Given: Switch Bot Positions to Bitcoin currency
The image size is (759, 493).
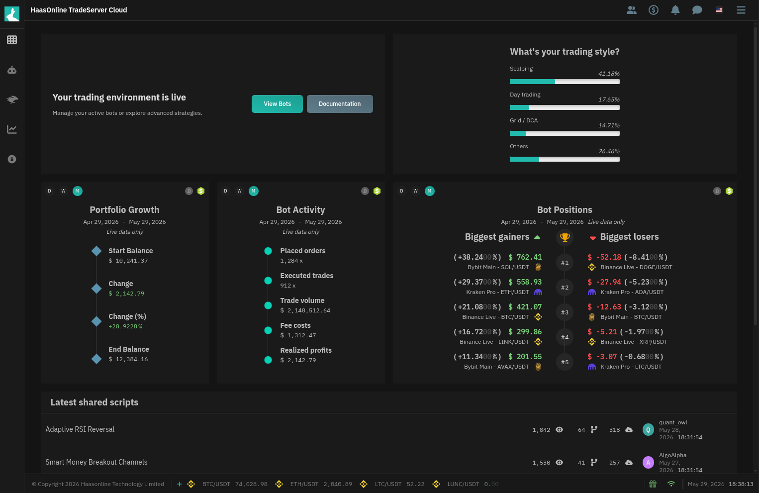Looking at the screenshot, I should tap(717, 191).
